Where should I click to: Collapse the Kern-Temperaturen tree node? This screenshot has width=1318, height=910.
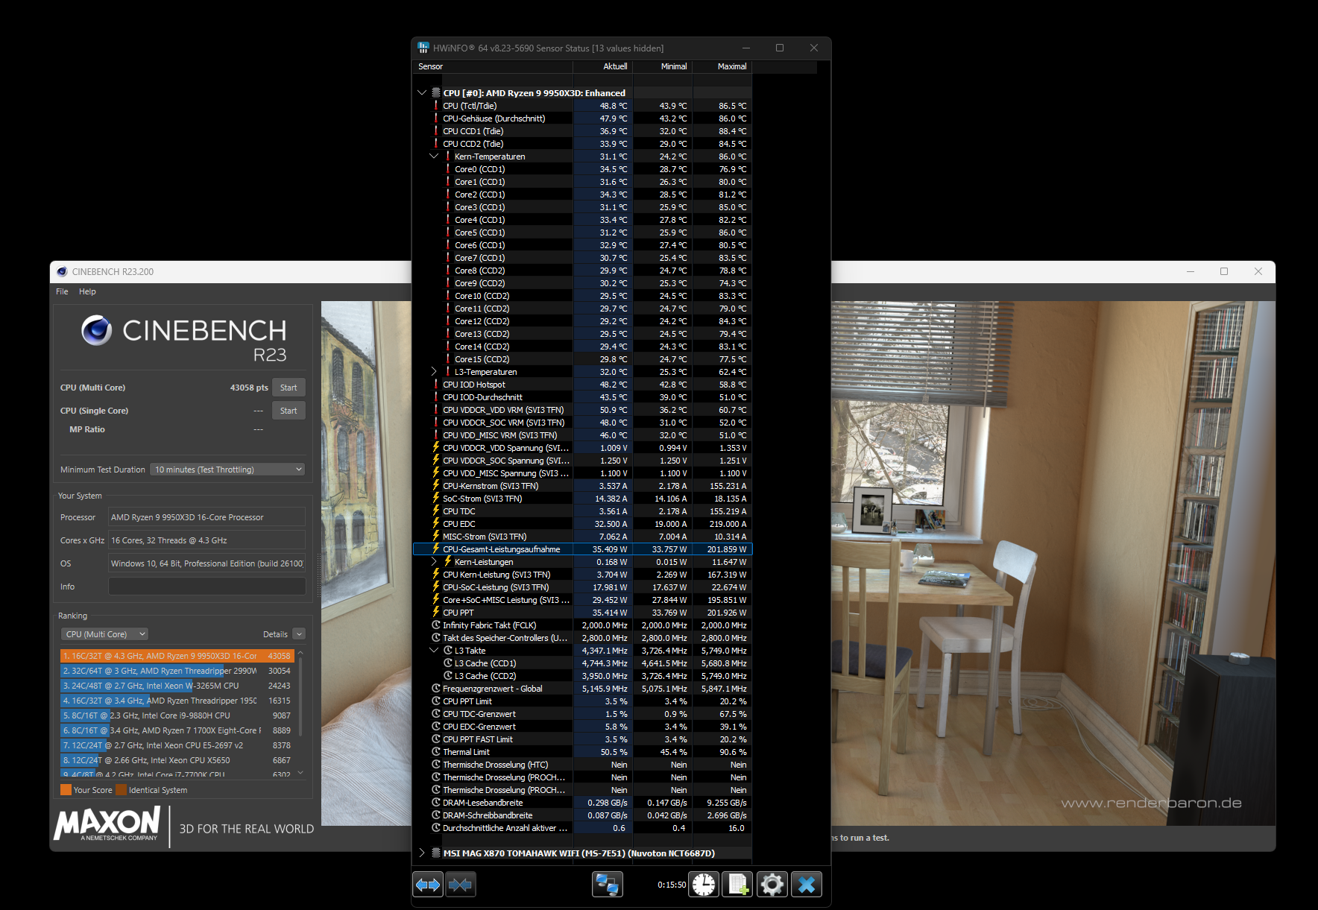[434, 157]
